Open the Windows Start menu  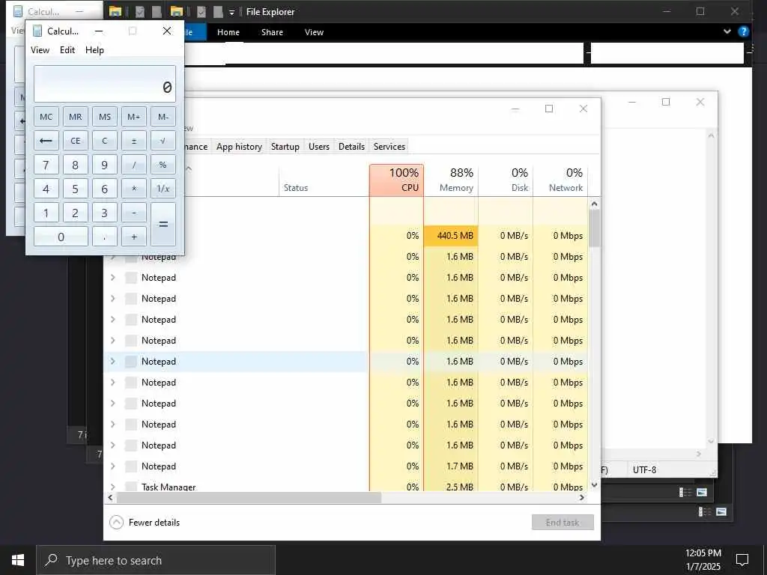(x=18, y=560)
